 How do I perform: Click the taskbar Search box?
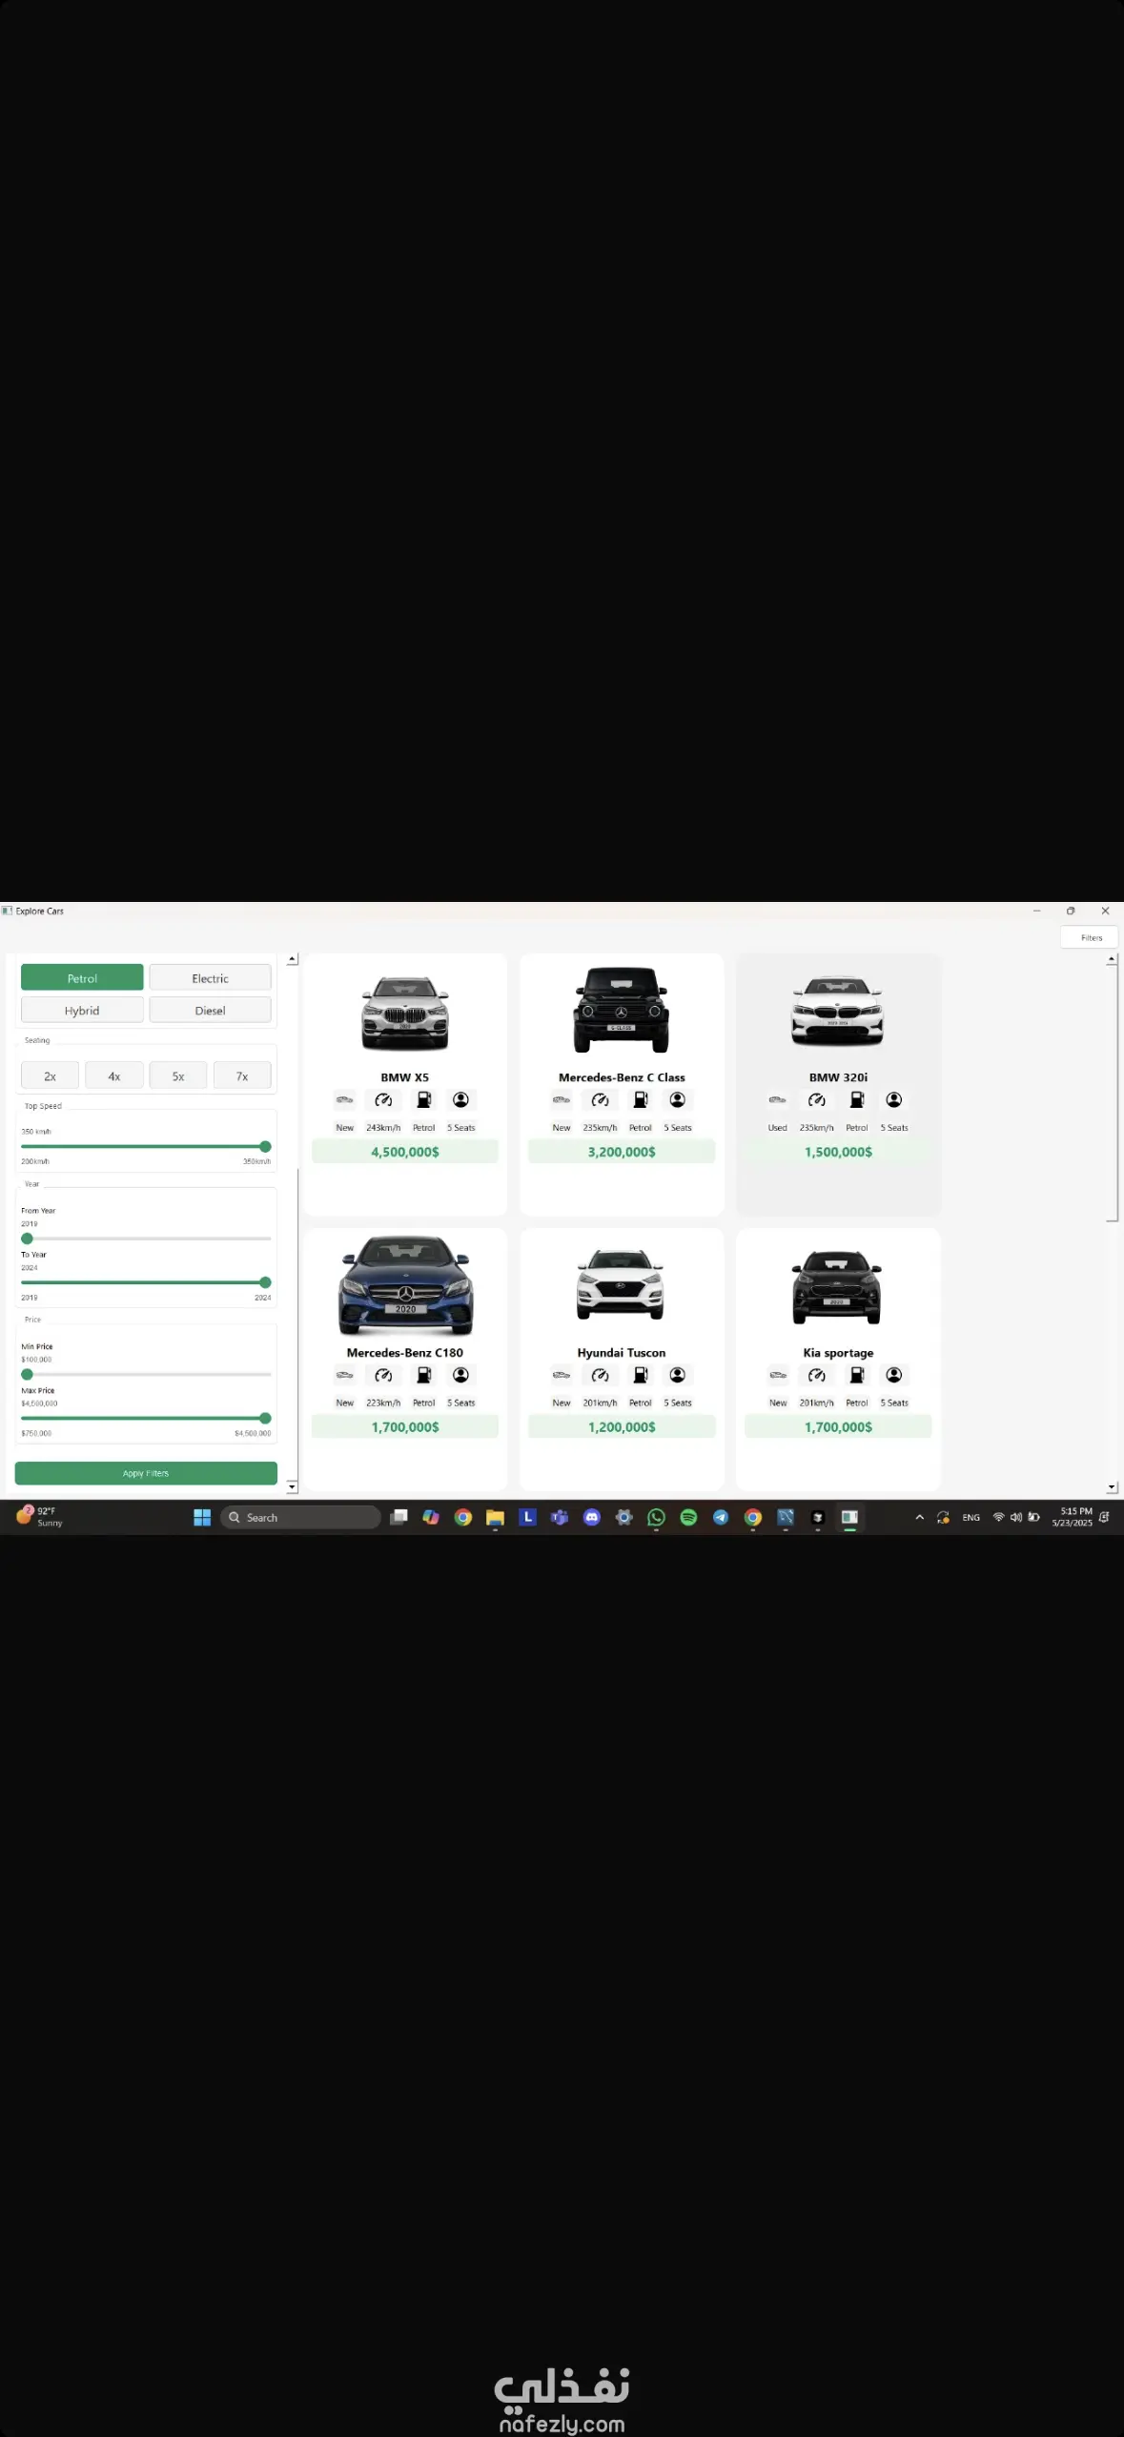300,1517
